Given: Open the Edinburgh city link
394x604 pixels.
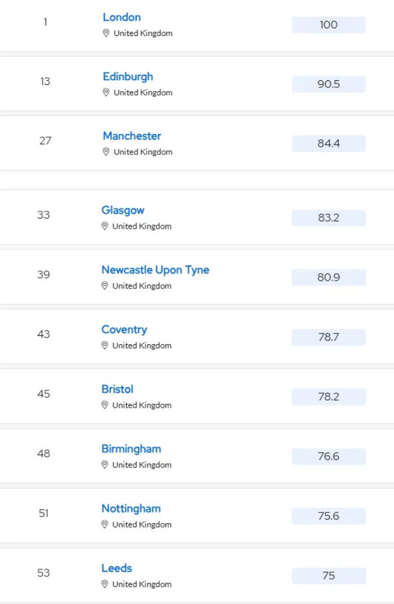Looking at the screenshot, I should pyautogui.click(x=128, y=77).
